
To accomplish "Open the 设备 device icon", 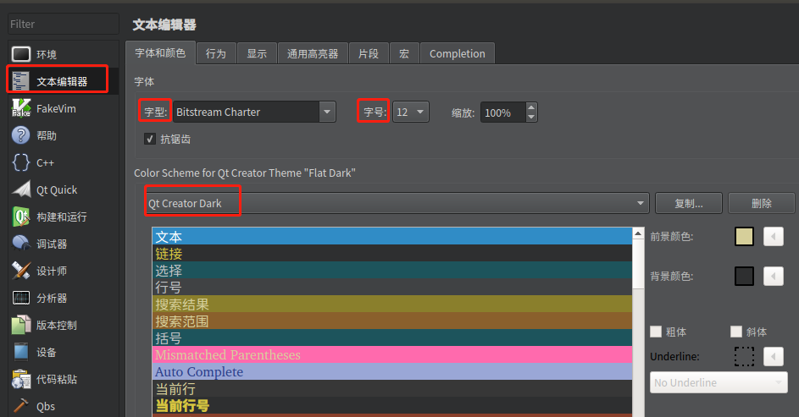I will [x=21, y=352].
